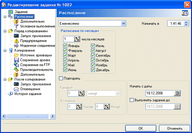192x133 pixels.
Task: Click the globe-disk icon for Сохранение на FTP
Action: [x=16, y=65]
